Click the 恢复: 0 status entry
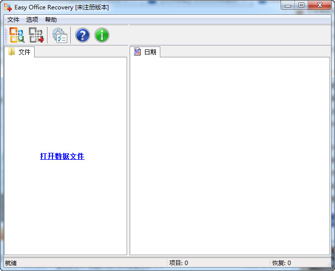The image size is (335, 271). point(282,263)
